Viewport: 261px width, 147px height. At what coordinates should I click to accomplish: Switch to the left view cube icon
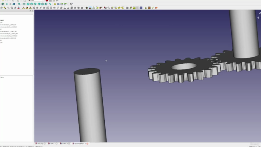[x=46, y=4]
